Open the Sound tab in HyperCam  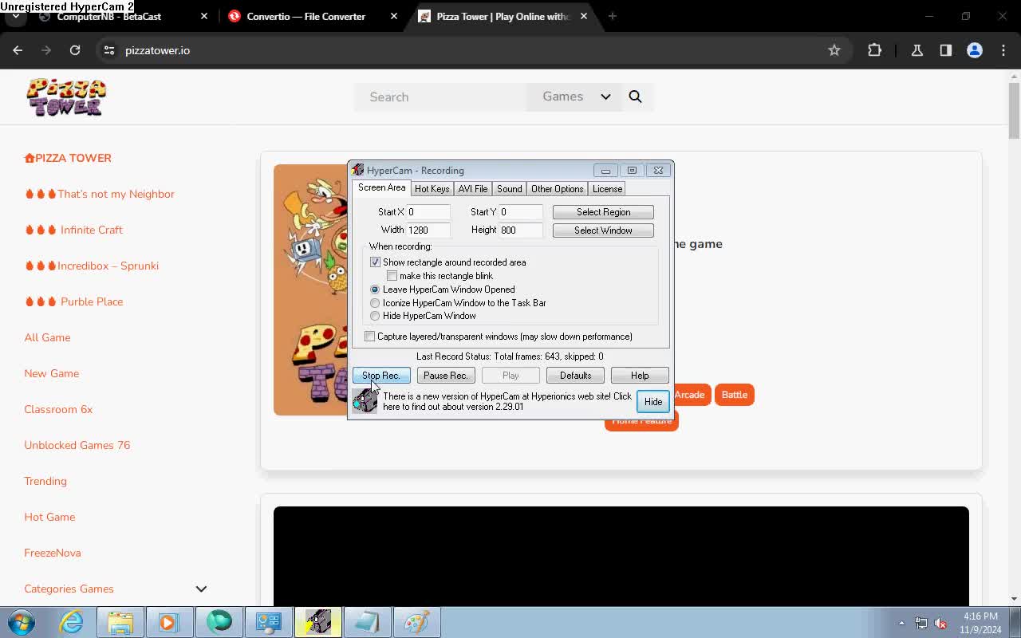pyautogui.click(x=509, y=189)
